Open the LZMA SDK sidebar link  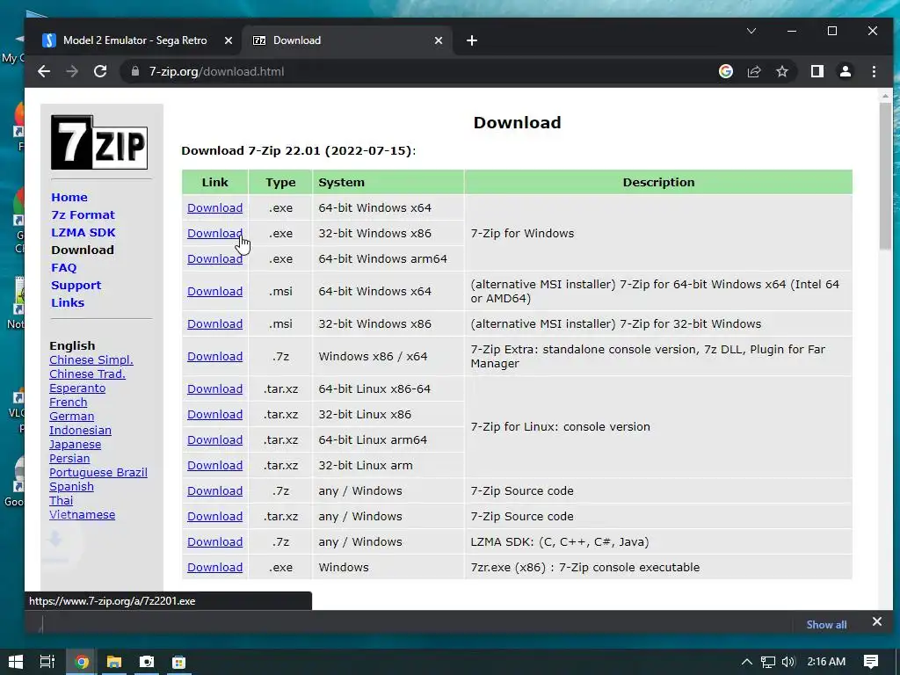coord(83,232)
